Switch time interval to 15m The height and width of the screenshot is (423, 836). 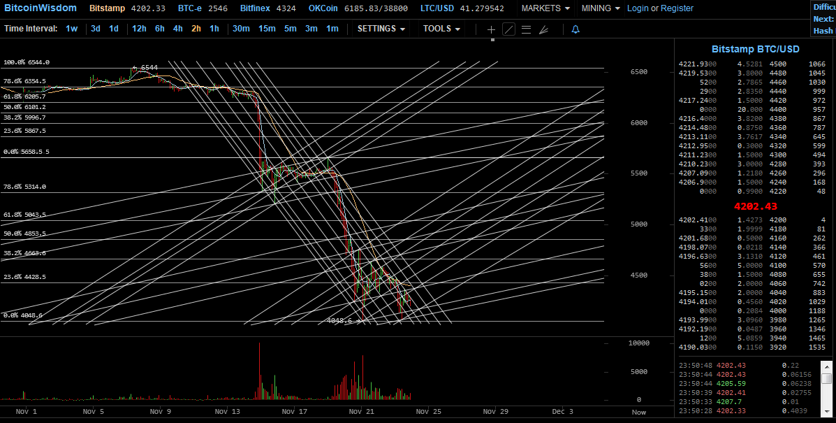pos(267,29)
